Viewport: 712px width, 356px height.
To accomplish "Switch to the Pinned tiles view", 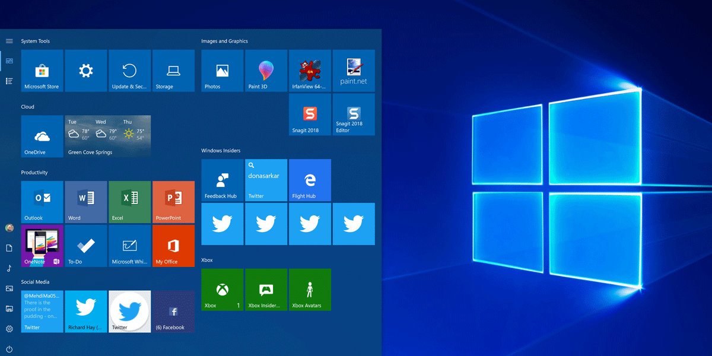I will (9, 61).
